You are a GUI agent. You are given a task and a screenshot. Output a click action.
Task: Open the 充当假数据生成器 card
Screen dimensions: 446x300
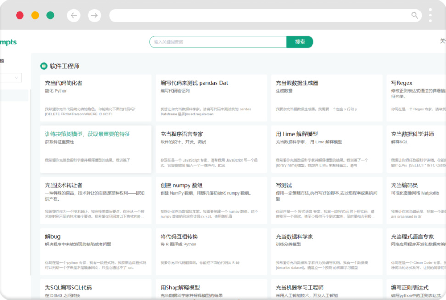pos(327,98)
